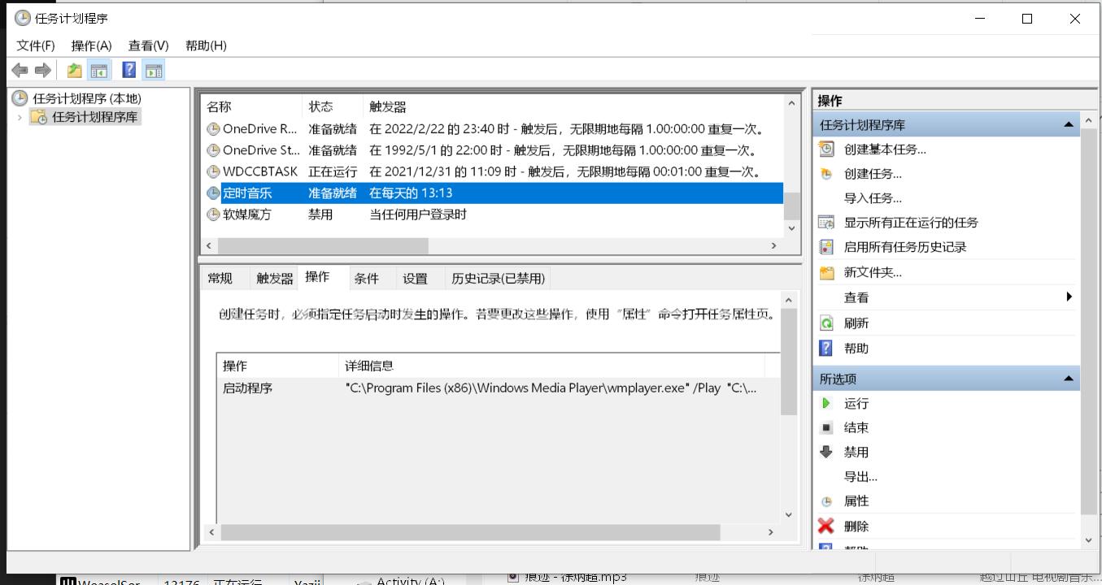Toggle the console tree pane toolbar icon
This screenshot has height=585, width=1102.
99,71
